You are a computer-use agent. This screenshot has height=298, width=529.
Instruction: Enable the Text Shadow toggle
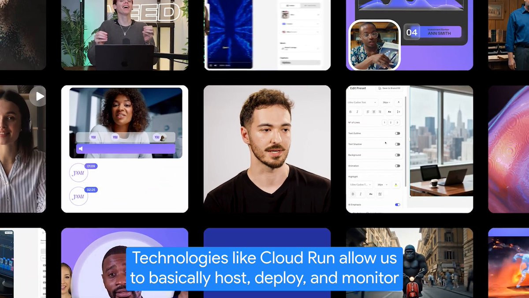click(x=398, y=144)
